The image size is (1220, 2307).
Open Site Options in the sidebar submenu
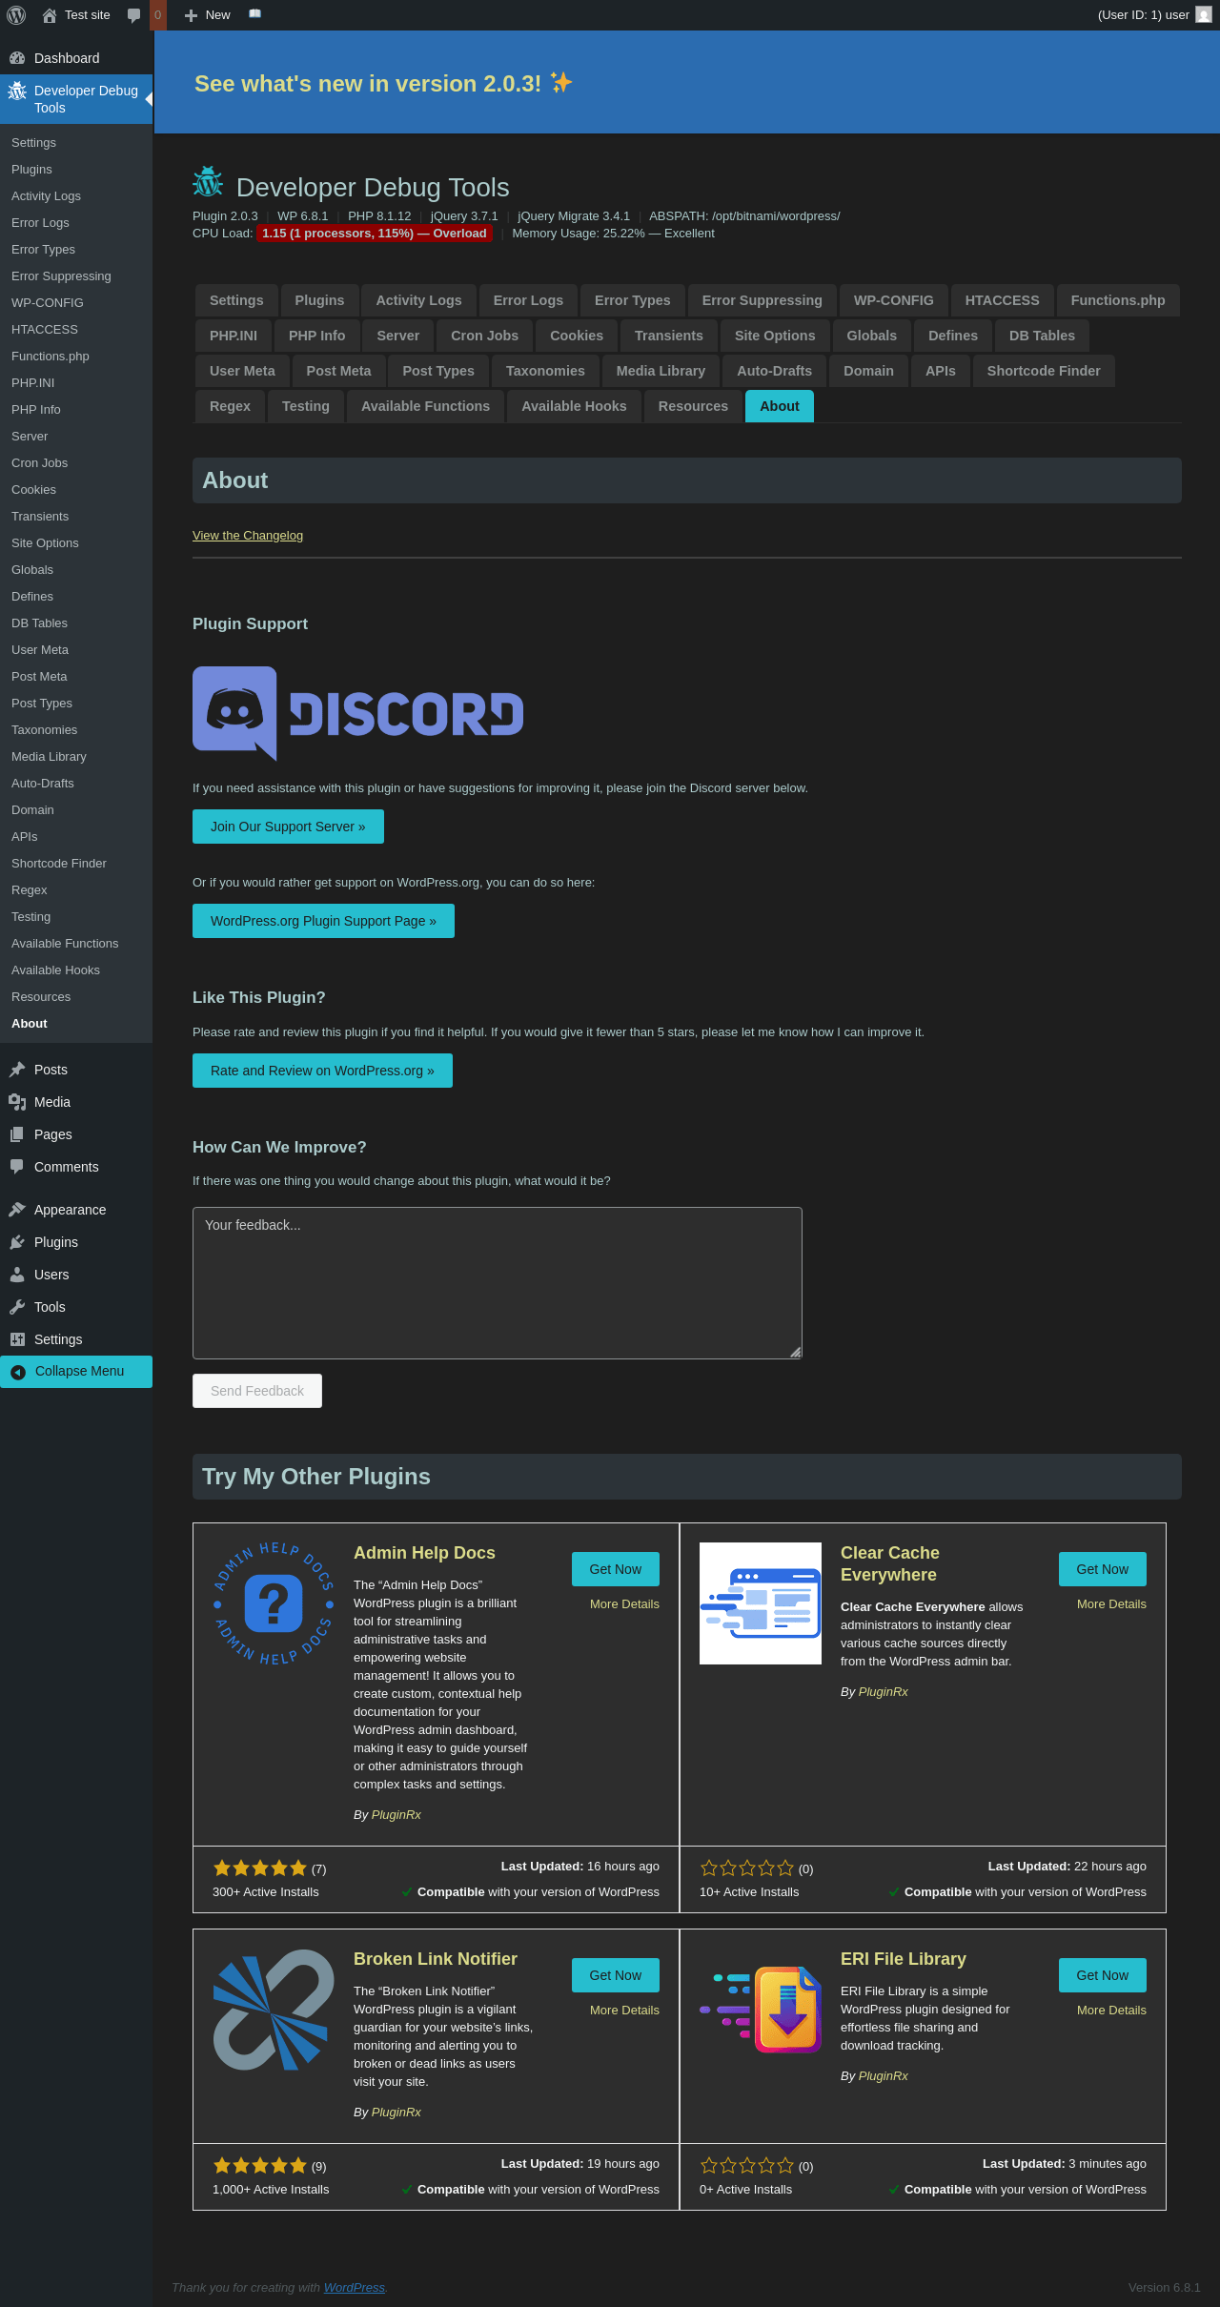tap(76, 543)
